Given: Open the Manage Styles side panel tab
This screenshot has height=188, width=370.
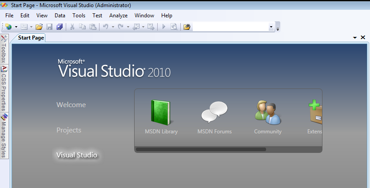Looking at the screenshot, I should tap(4, 136).
